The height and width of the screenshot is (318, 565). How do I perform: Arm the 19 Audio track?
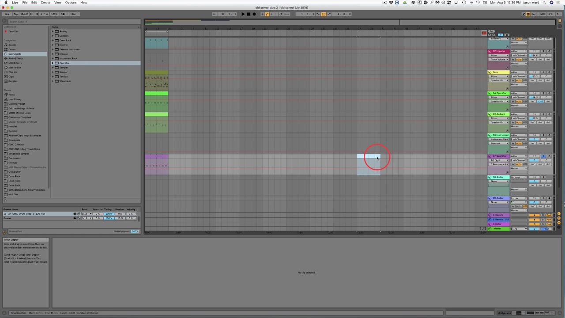(549, 198)
